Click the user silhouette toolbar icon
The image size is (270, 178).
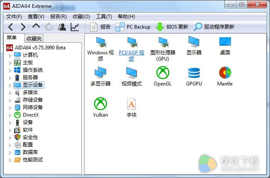62,27
